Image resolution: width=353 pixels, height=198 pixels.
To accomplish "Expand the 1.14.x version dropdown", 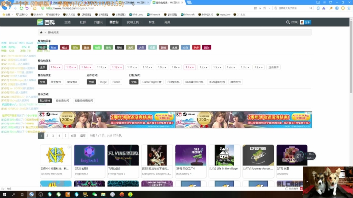I will [86, 67].
